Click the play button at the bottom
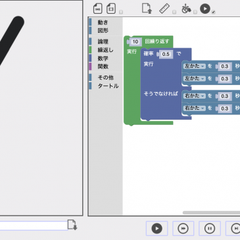 156,228
